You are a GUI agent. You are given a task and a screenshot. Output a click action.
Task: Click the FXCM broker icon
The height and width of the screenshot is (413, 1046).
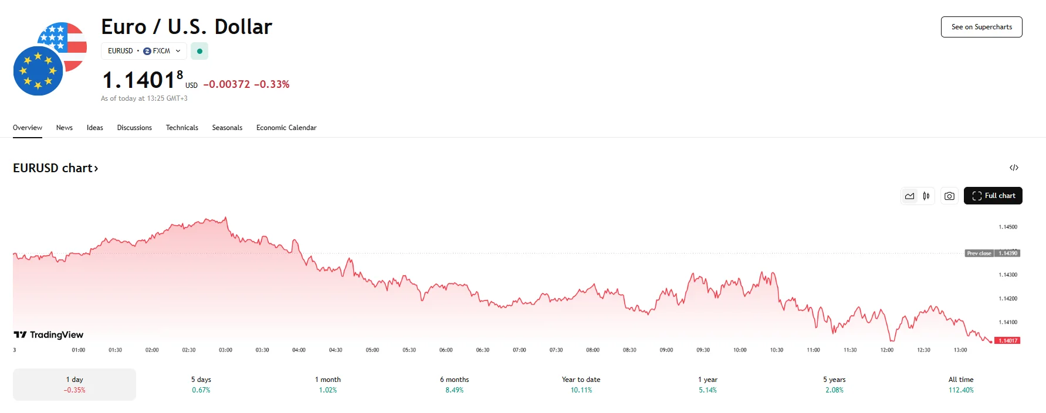[147, 52]
